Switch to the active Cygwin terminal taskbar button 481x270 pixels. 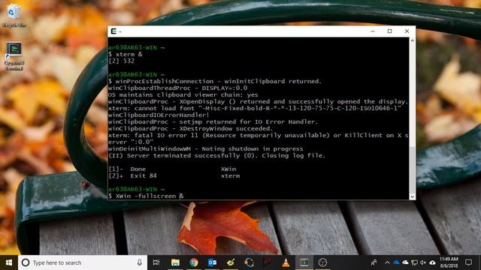[x=304, y=262]
